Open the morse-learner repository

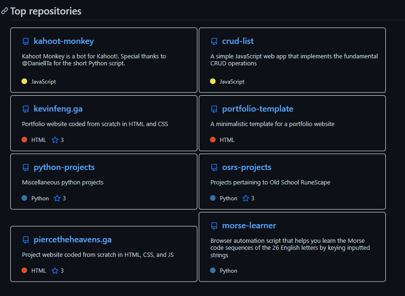coord(249,226)
